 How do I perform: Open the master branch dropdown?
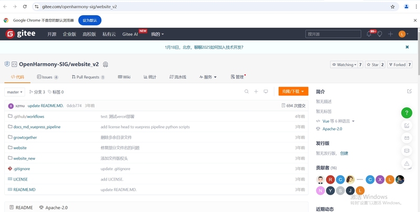tap(15, 92)
